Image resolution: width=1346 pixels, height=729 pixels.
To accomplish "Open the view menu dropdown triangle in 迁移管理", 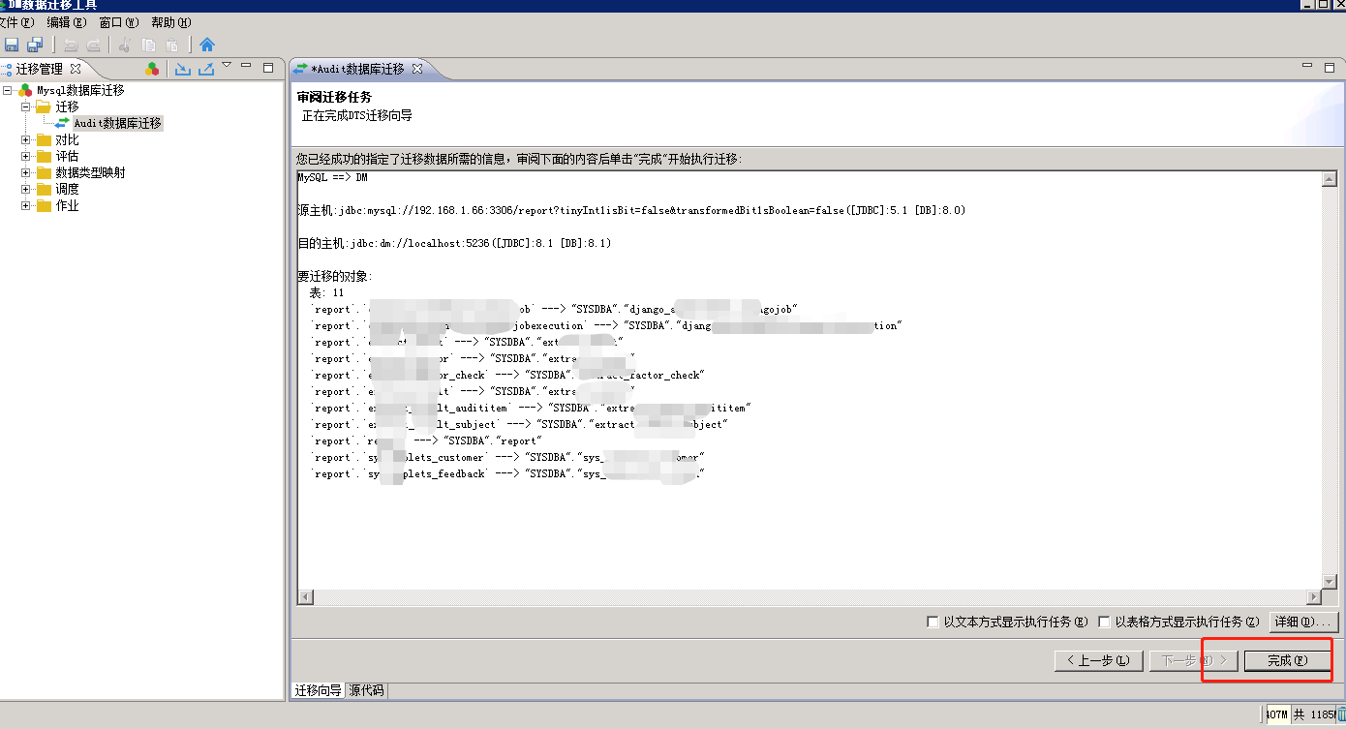I will pyautogui.click(x=227, y=66).
